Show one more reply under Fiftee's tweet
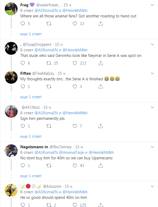The image size is (158, 207). point(31,97)
